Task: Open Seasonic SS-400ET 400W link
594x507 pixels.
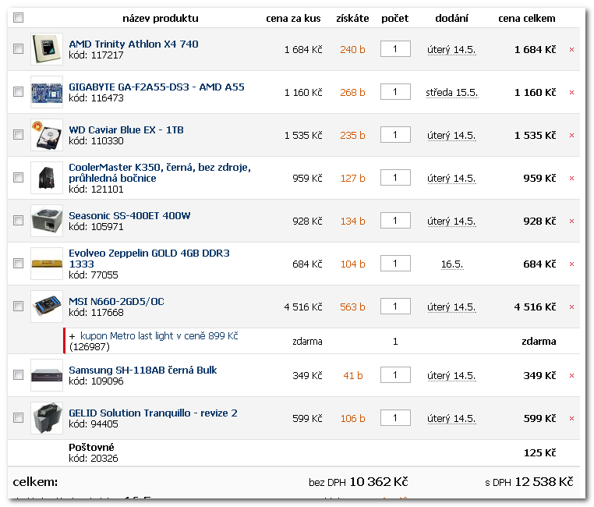Action: (129, 215)
